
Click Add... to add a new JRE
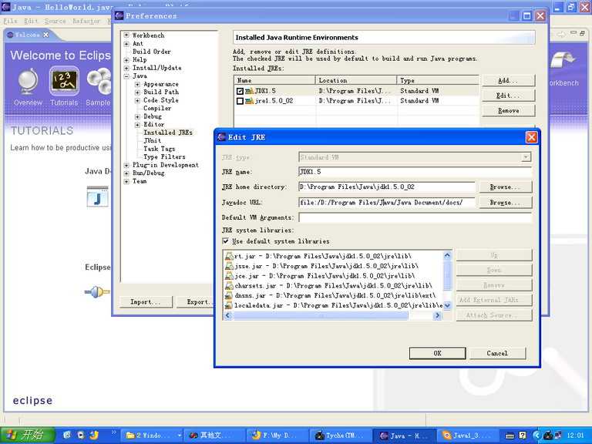(x=508, y=80)
